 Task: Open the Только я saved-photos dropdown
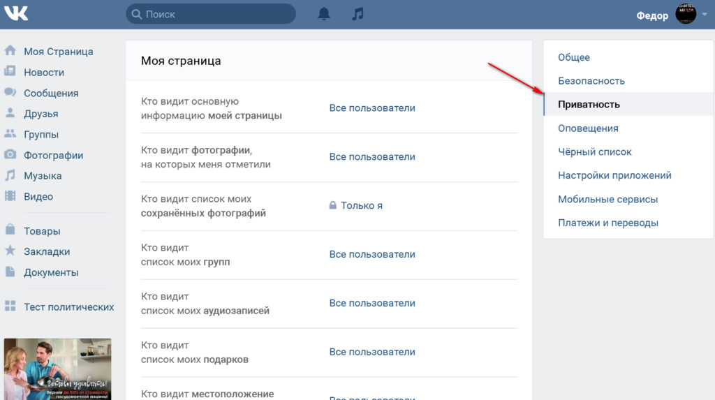click(362, 206)
